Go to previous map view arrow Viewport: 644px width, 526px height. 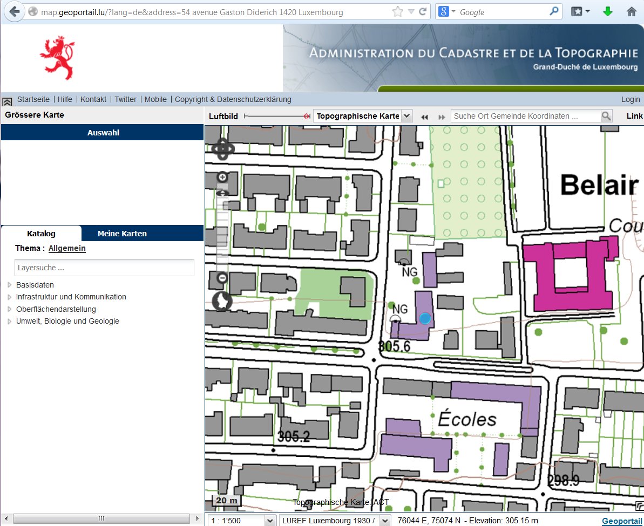(x=425, y=117)
